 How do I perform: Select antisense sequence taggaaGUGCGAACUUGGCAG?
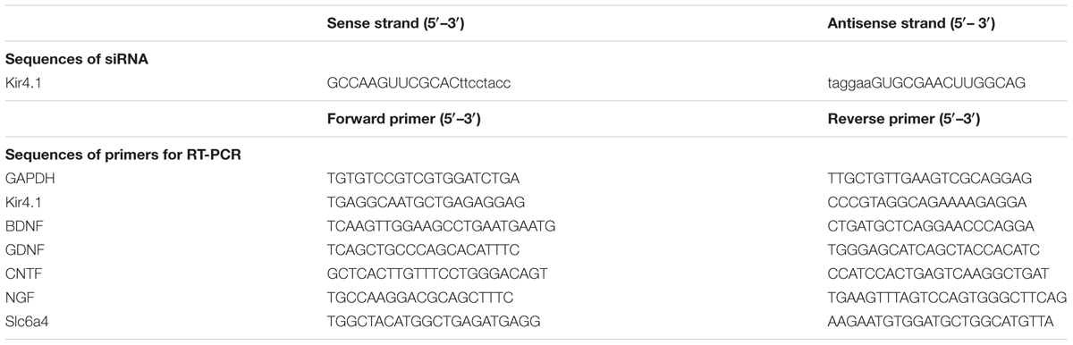(921, 82)
